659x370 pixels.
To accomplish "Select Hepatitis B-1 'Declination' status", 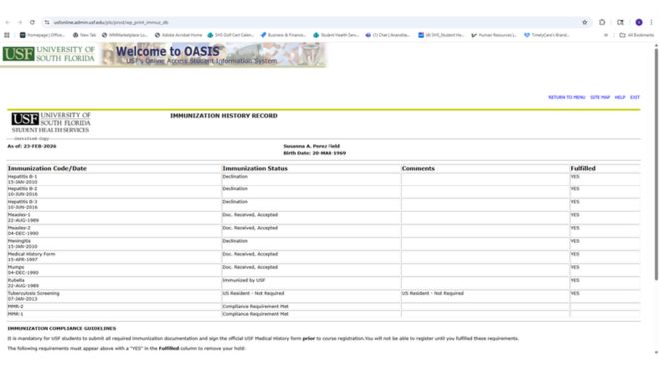I will 235,177.
